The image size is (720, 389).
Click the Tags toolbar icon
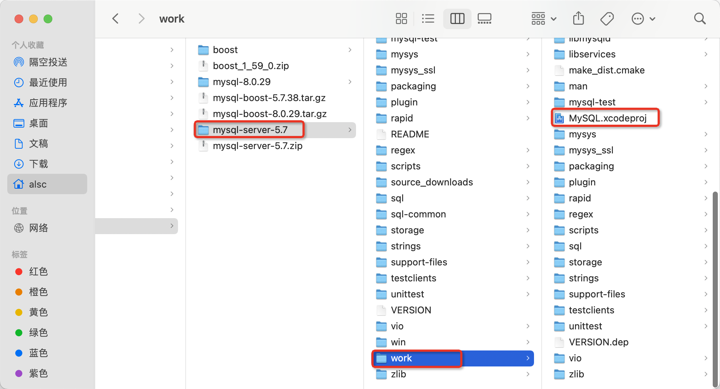(x=607, y=19)
